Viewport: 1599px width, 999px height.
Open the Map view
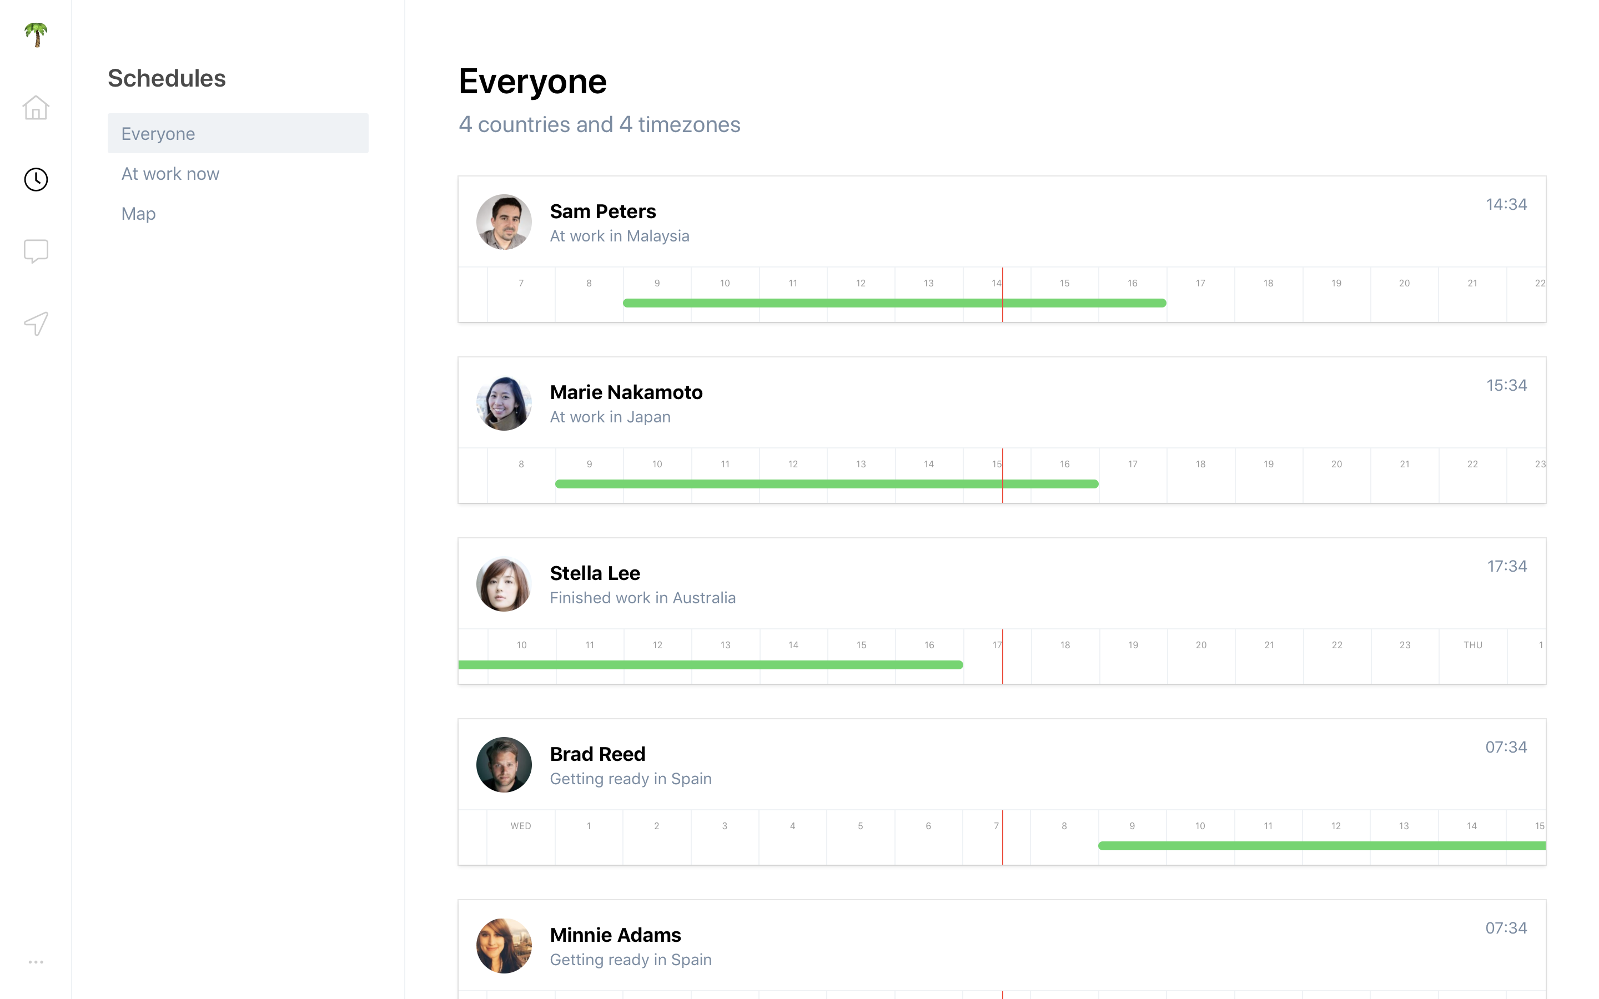(x=139, y=214)
